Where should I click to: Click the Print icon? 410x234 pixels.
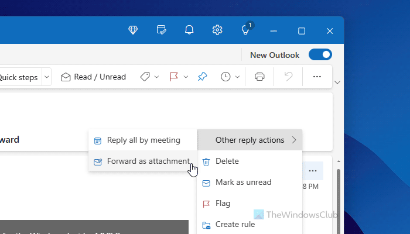coord(259,77)
